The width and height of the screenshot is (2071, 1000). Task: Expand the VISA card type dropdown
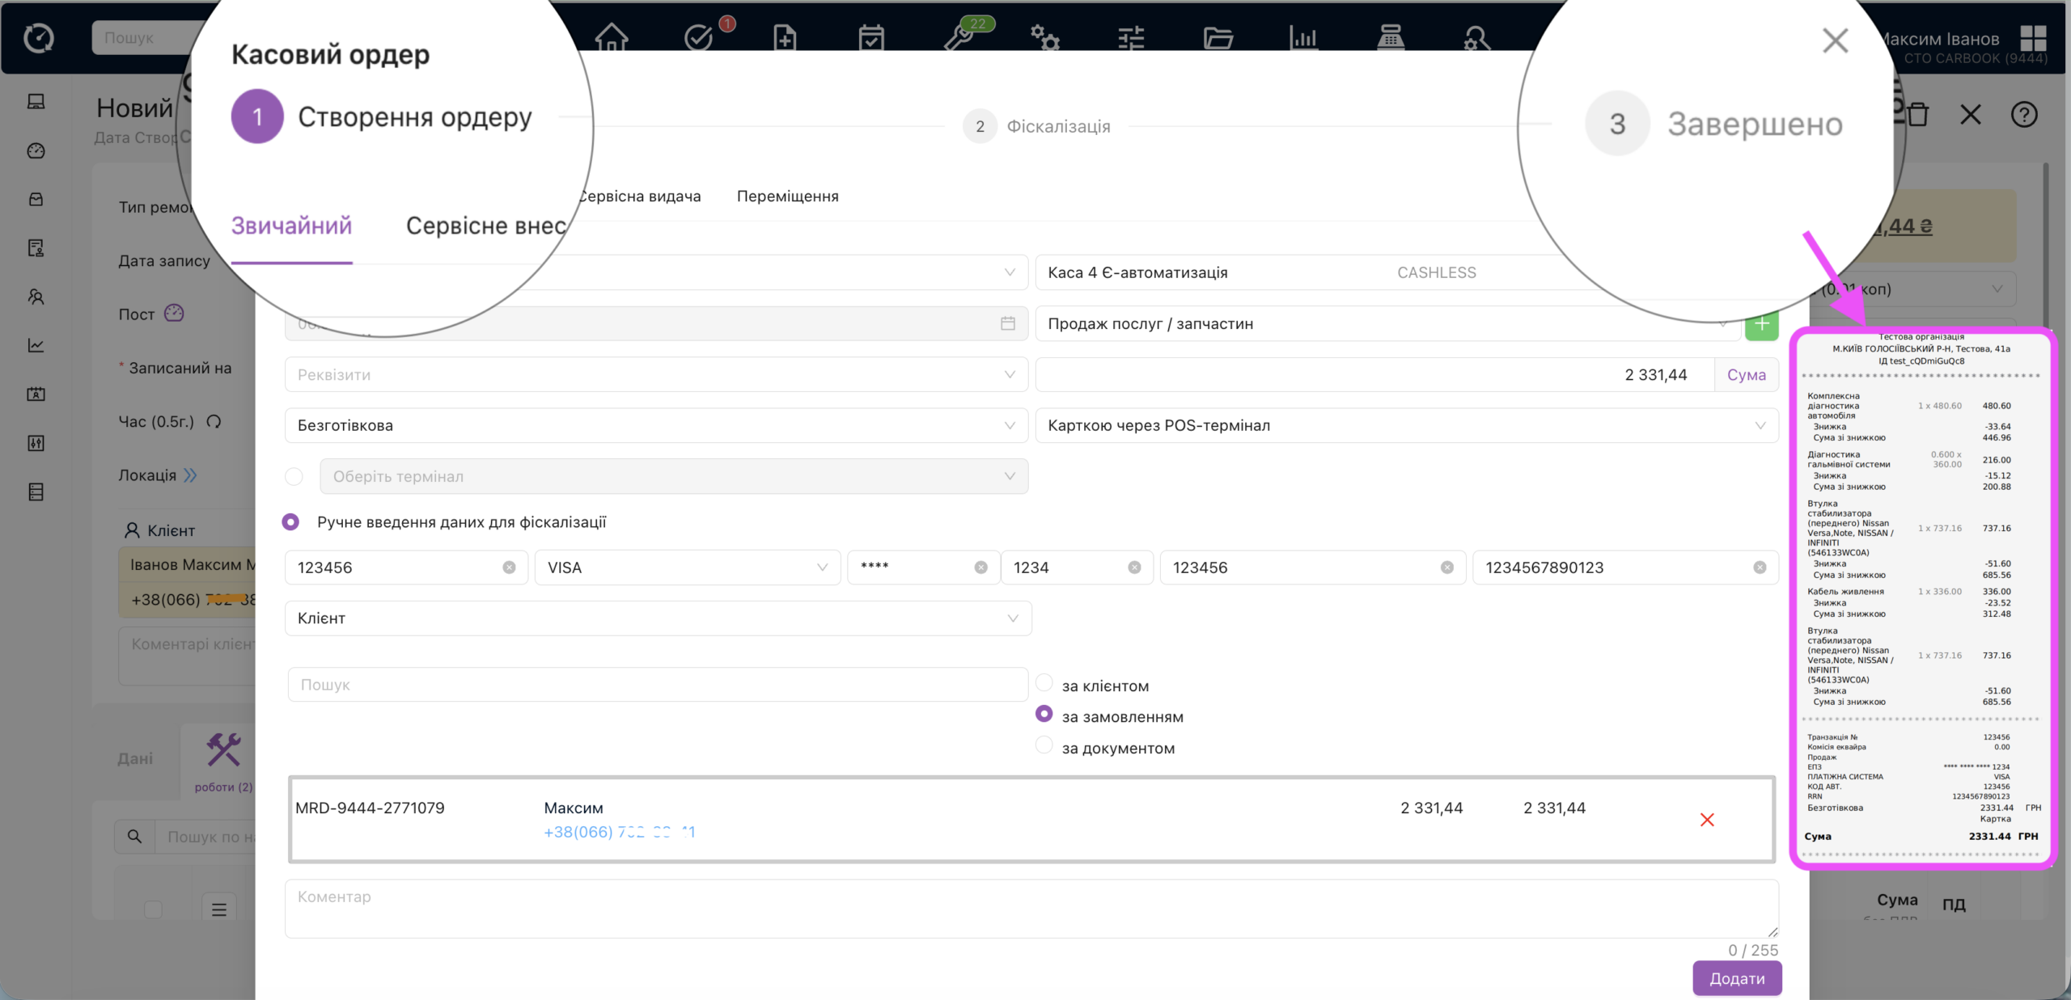click(x=687, y=568)
